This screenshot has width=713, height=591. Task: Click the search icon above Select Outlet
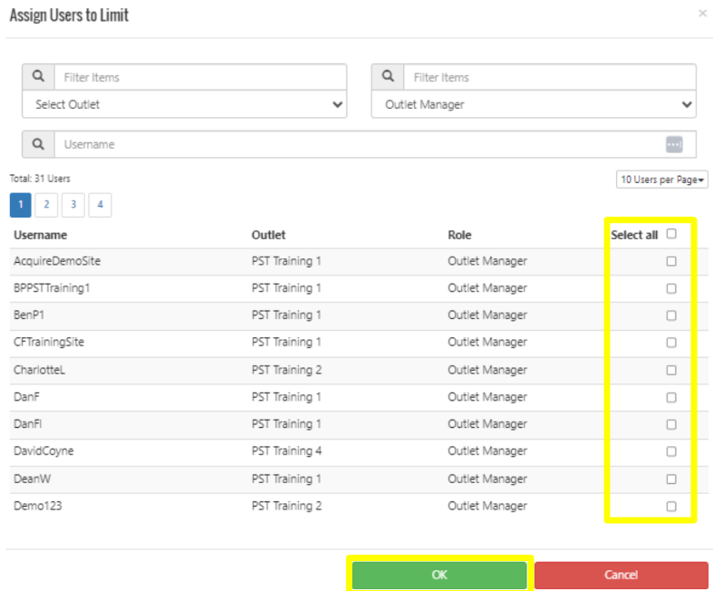(38, 77)
